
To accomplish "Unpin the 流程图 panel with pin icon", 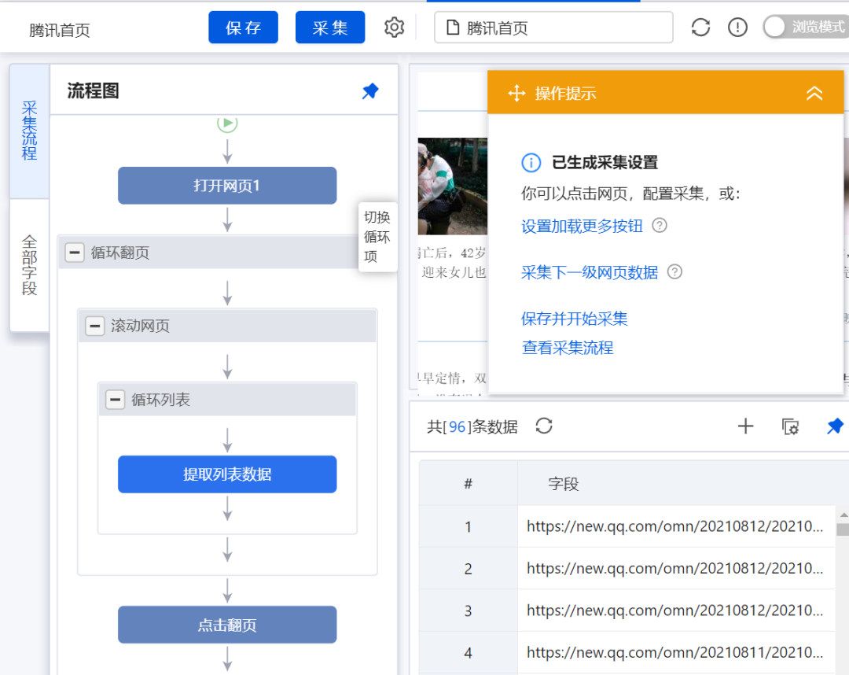I will pyautogui.click(x=370, y=91).
